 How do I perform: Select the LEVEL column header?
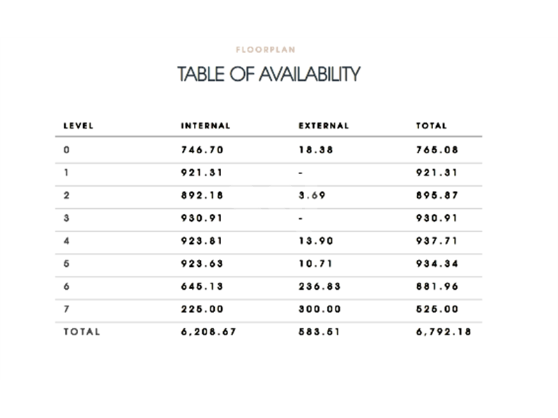point(79,126)
